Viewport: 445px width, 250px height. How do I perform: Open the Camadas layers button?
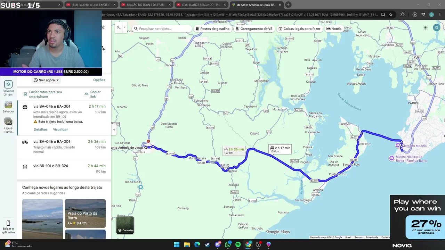(x=125, y=225)
